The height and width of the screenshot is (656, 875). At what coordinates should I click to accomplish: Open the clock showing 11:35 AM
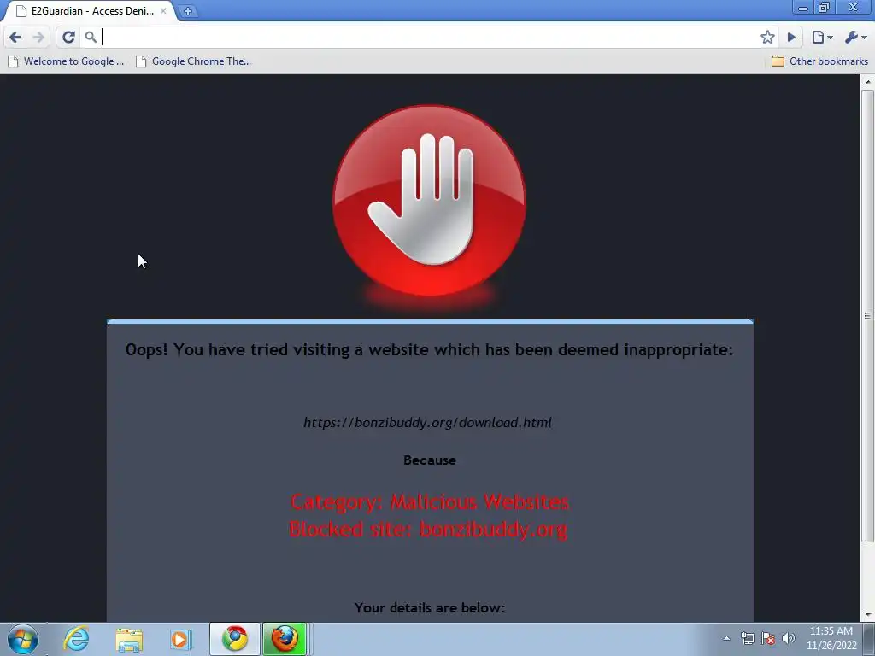831,638
